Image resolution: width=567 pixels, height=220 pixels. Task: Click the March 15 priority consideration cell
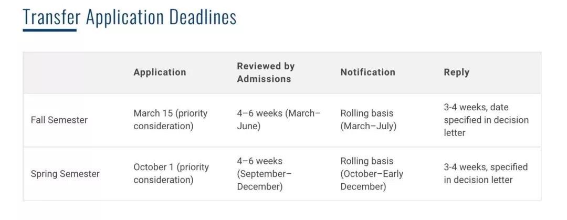[x=171, y=120]
